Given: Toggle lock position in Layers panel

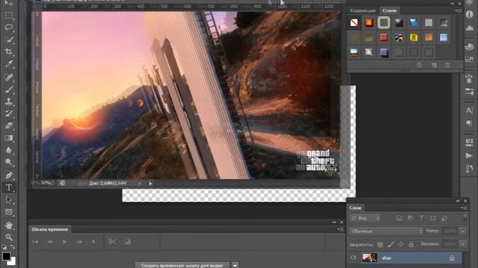Looking at the screenshot, I should tap(401, 244).
